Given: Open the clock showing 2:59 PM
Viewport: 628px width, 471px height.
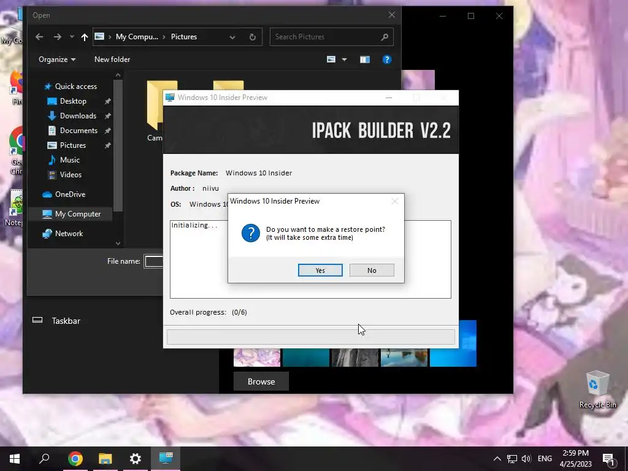Looking at the screenshot, I should click(x=575, y=459).
